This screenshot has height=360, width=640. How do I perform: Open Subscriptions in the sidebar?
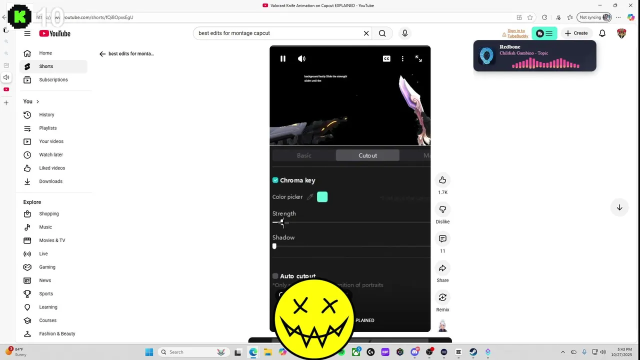(53, 80)
